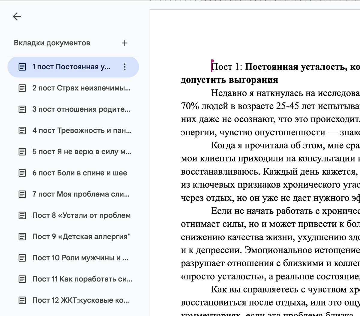Click the Вкладки документов panel heading
Viewport: 360px width, 316px height.
coord(52,43)
